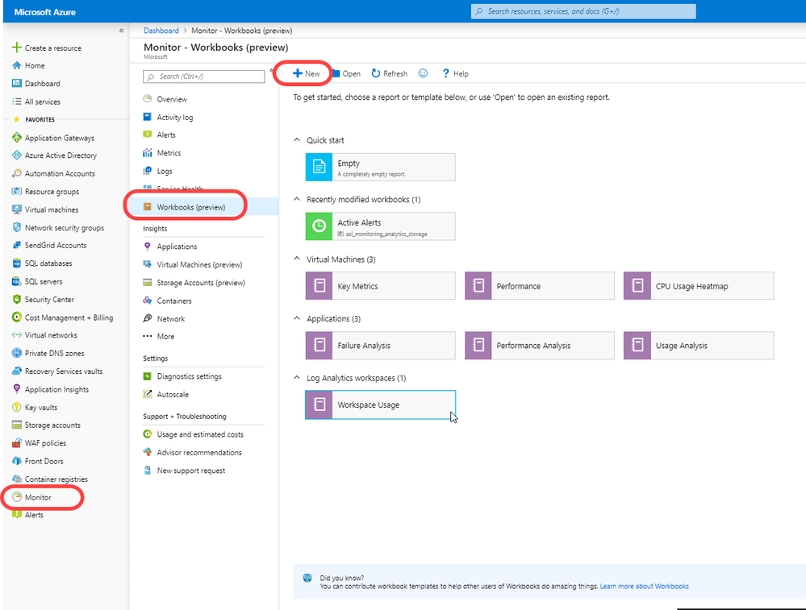Open Autoscale settings item

click(x=173, y=394)
